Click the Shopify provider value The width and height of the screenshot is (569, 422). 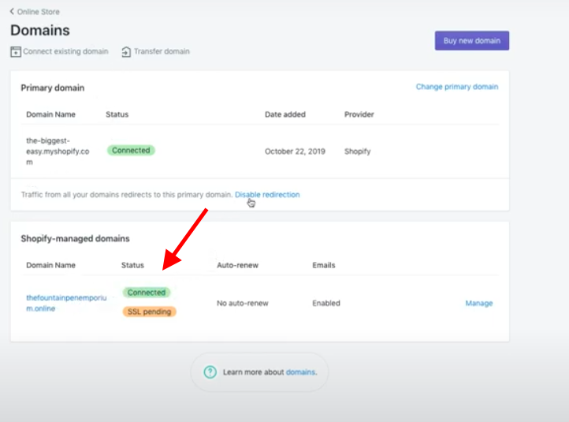point(358,151)
